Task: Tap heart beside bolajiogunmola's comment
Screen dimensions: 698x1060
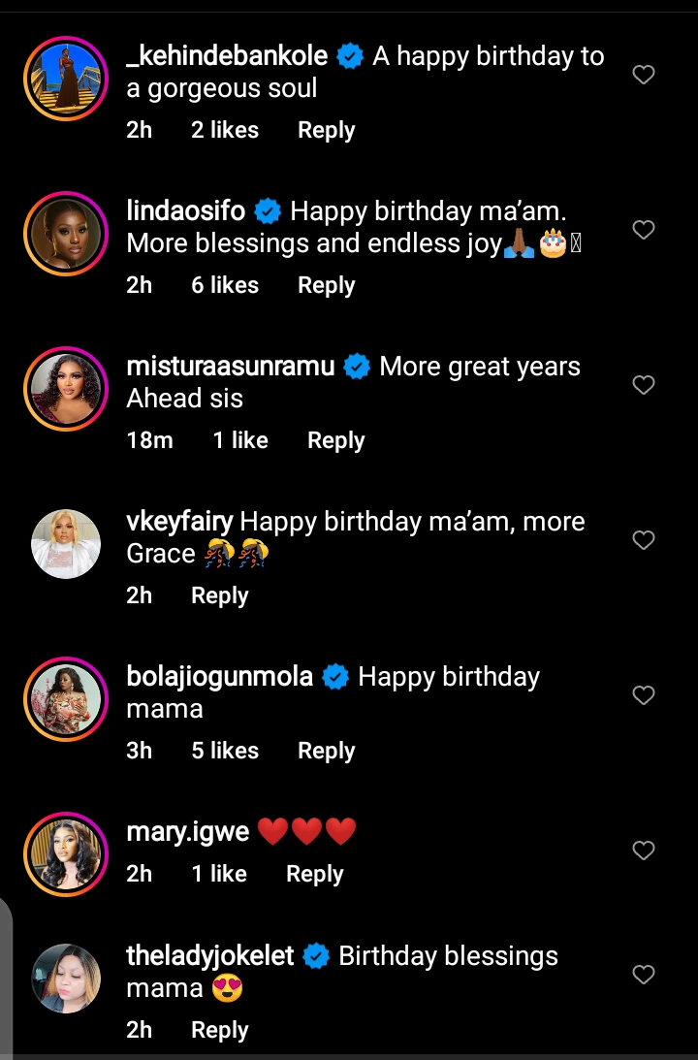Action: (x=644, y=695)
